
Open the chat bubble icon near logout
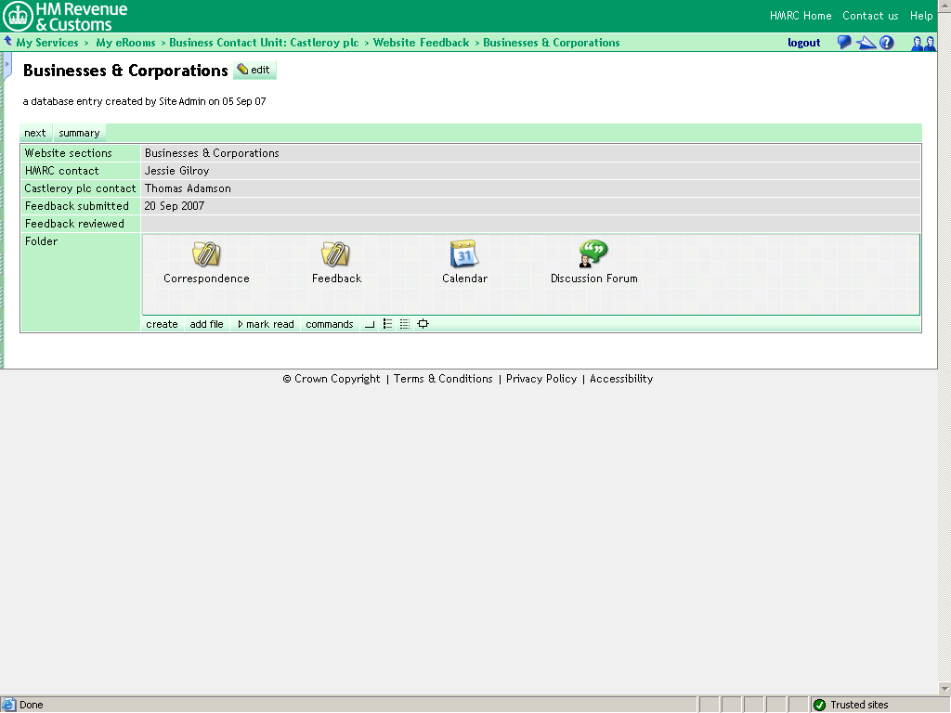843,42
